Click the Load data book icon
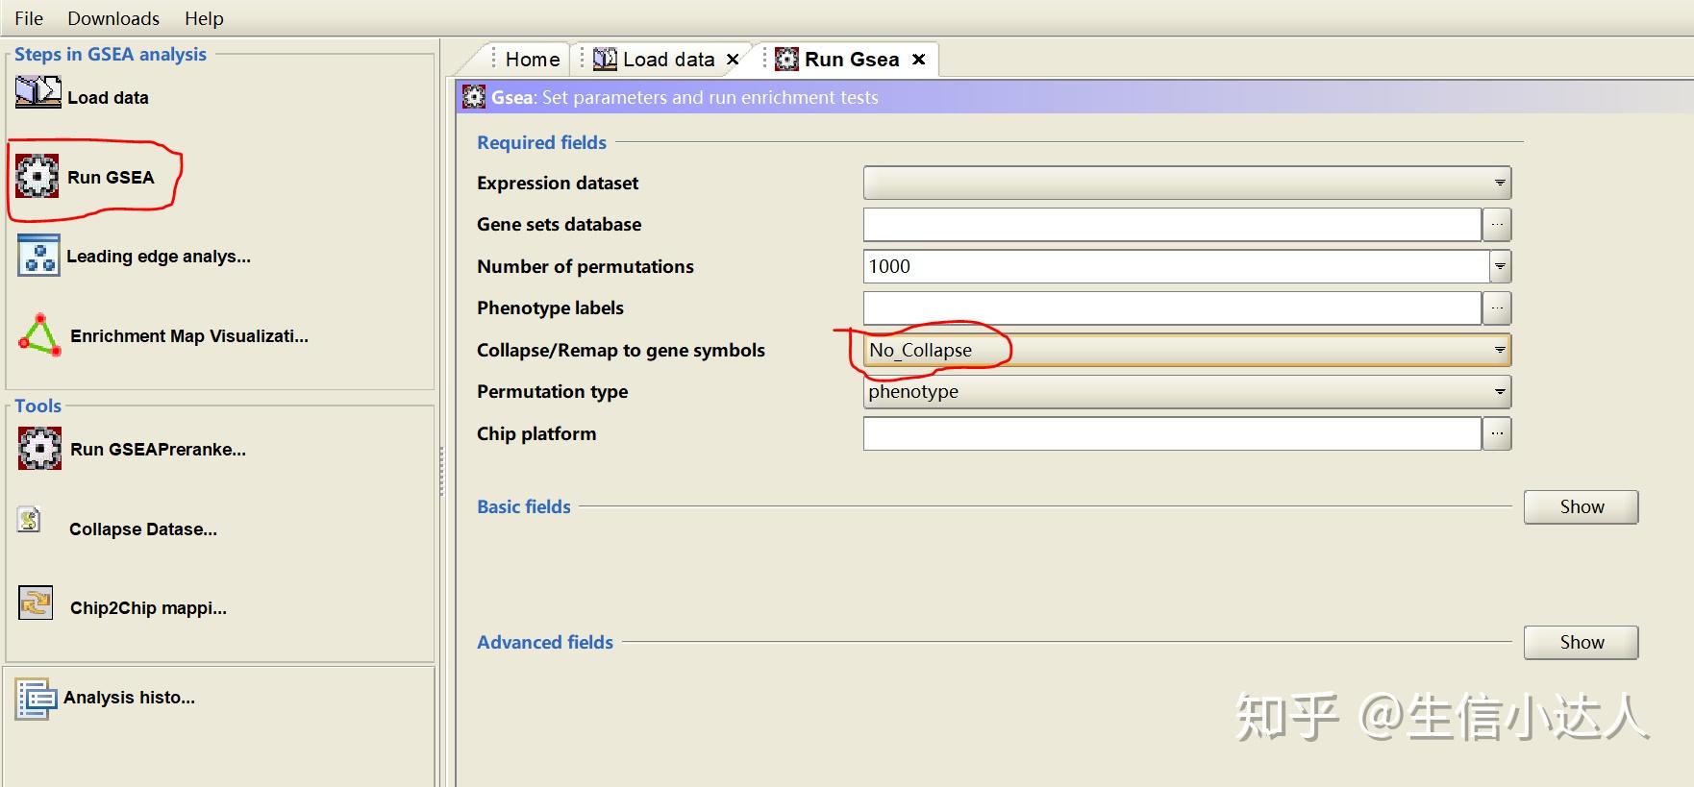Viewport: 1694px width, 787px height. pos(37,93)
